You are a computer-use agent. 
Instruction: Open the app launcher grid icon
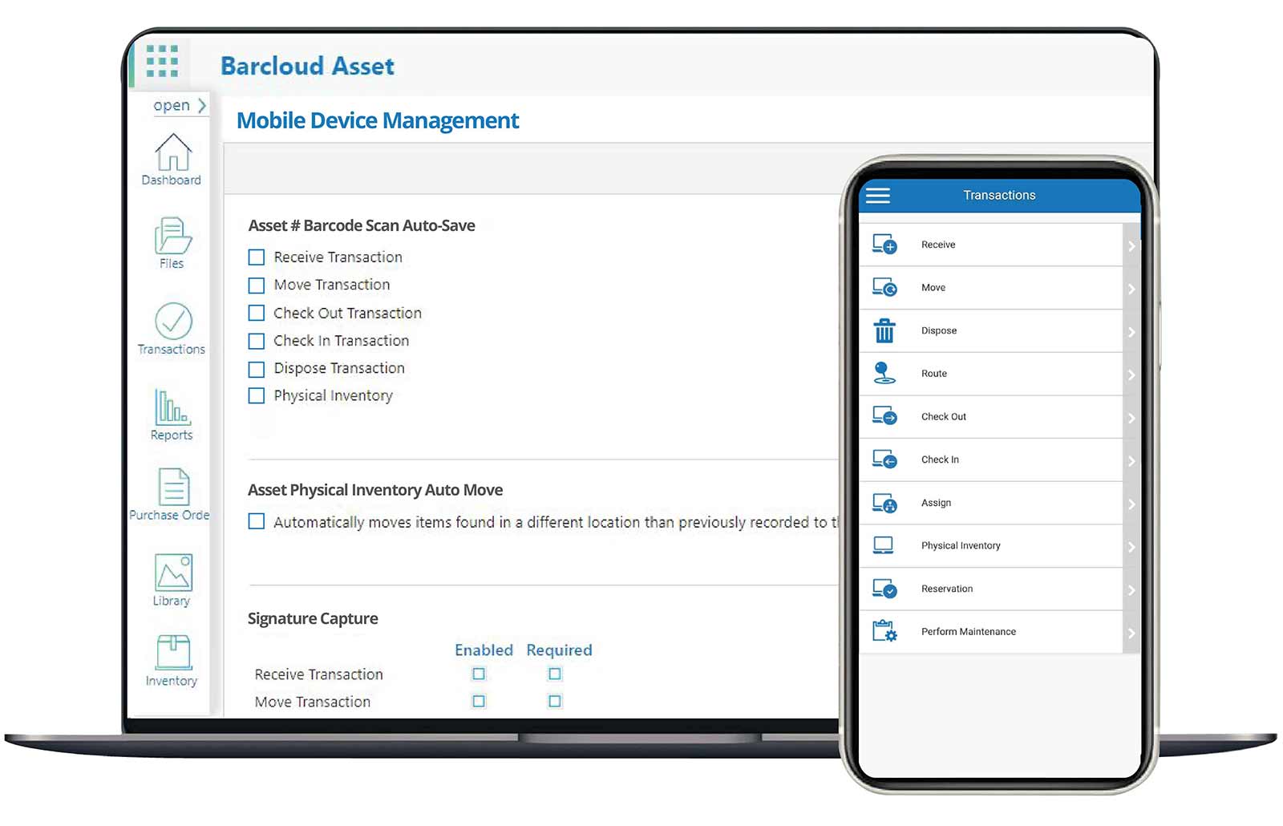(162, 61)
